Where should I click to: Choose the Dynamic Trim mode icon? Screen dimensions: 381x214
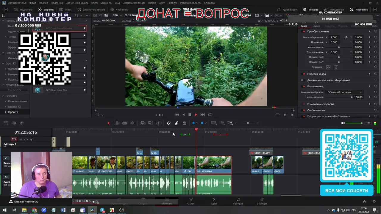(x=133, y=123)
